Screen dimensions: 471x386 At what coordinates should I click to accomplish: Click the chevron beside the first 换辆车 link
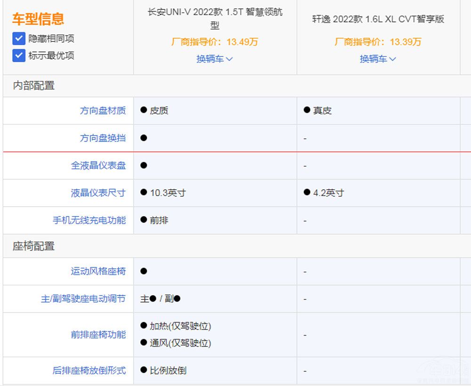pyautogui.click(x=229, y=59)
